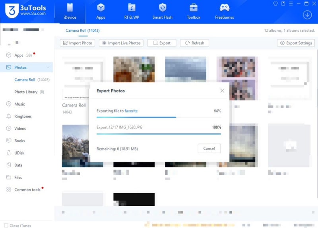Click the Photos picture sidebar icon

8,67
